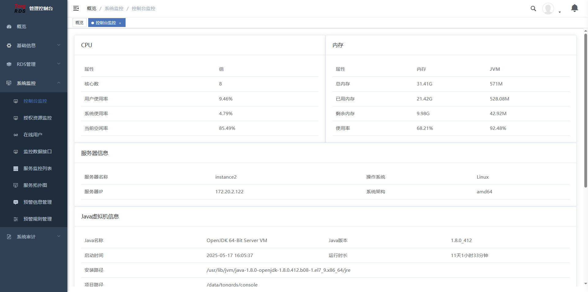Click the scrollbar up arrow
588x292 pixels.
586,31
